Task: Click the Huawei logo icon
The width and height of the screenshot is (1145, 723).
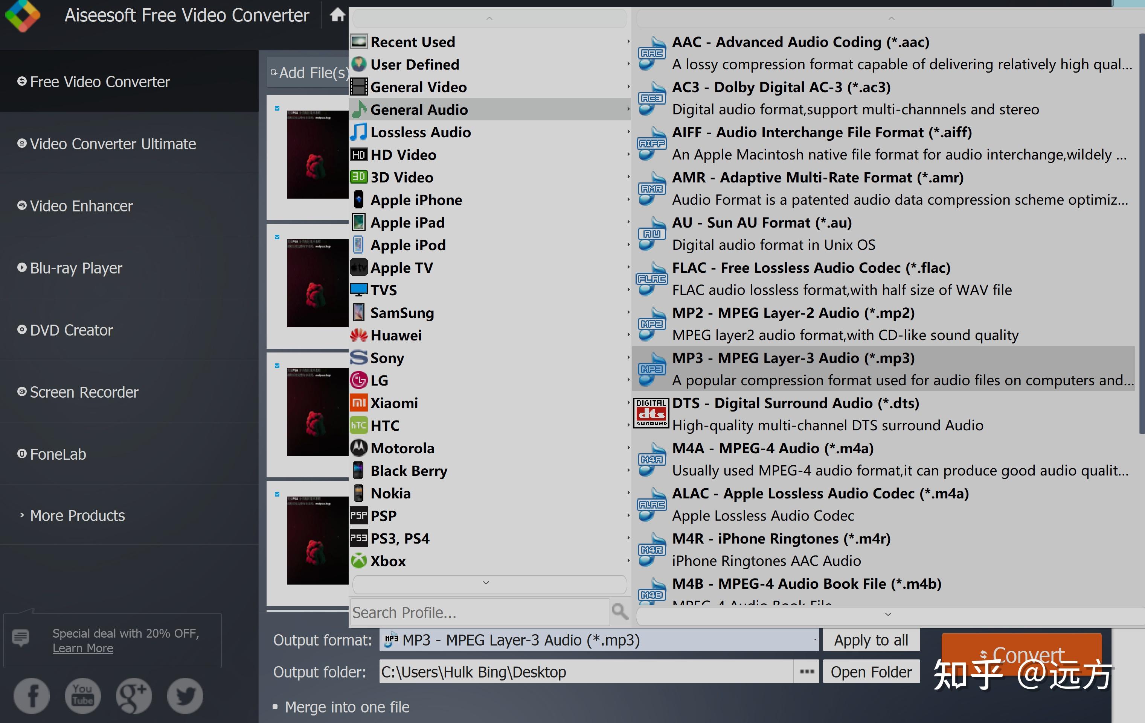Action: click(x=358, y=336)
